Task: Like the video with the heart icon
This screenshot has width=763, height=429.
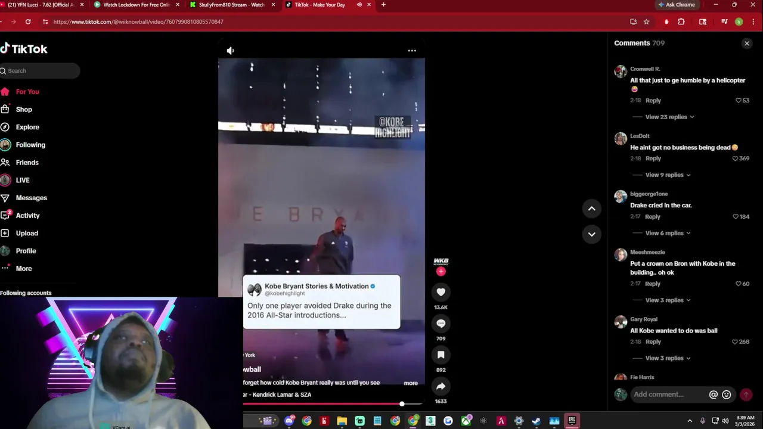Action: click(441, 292)
